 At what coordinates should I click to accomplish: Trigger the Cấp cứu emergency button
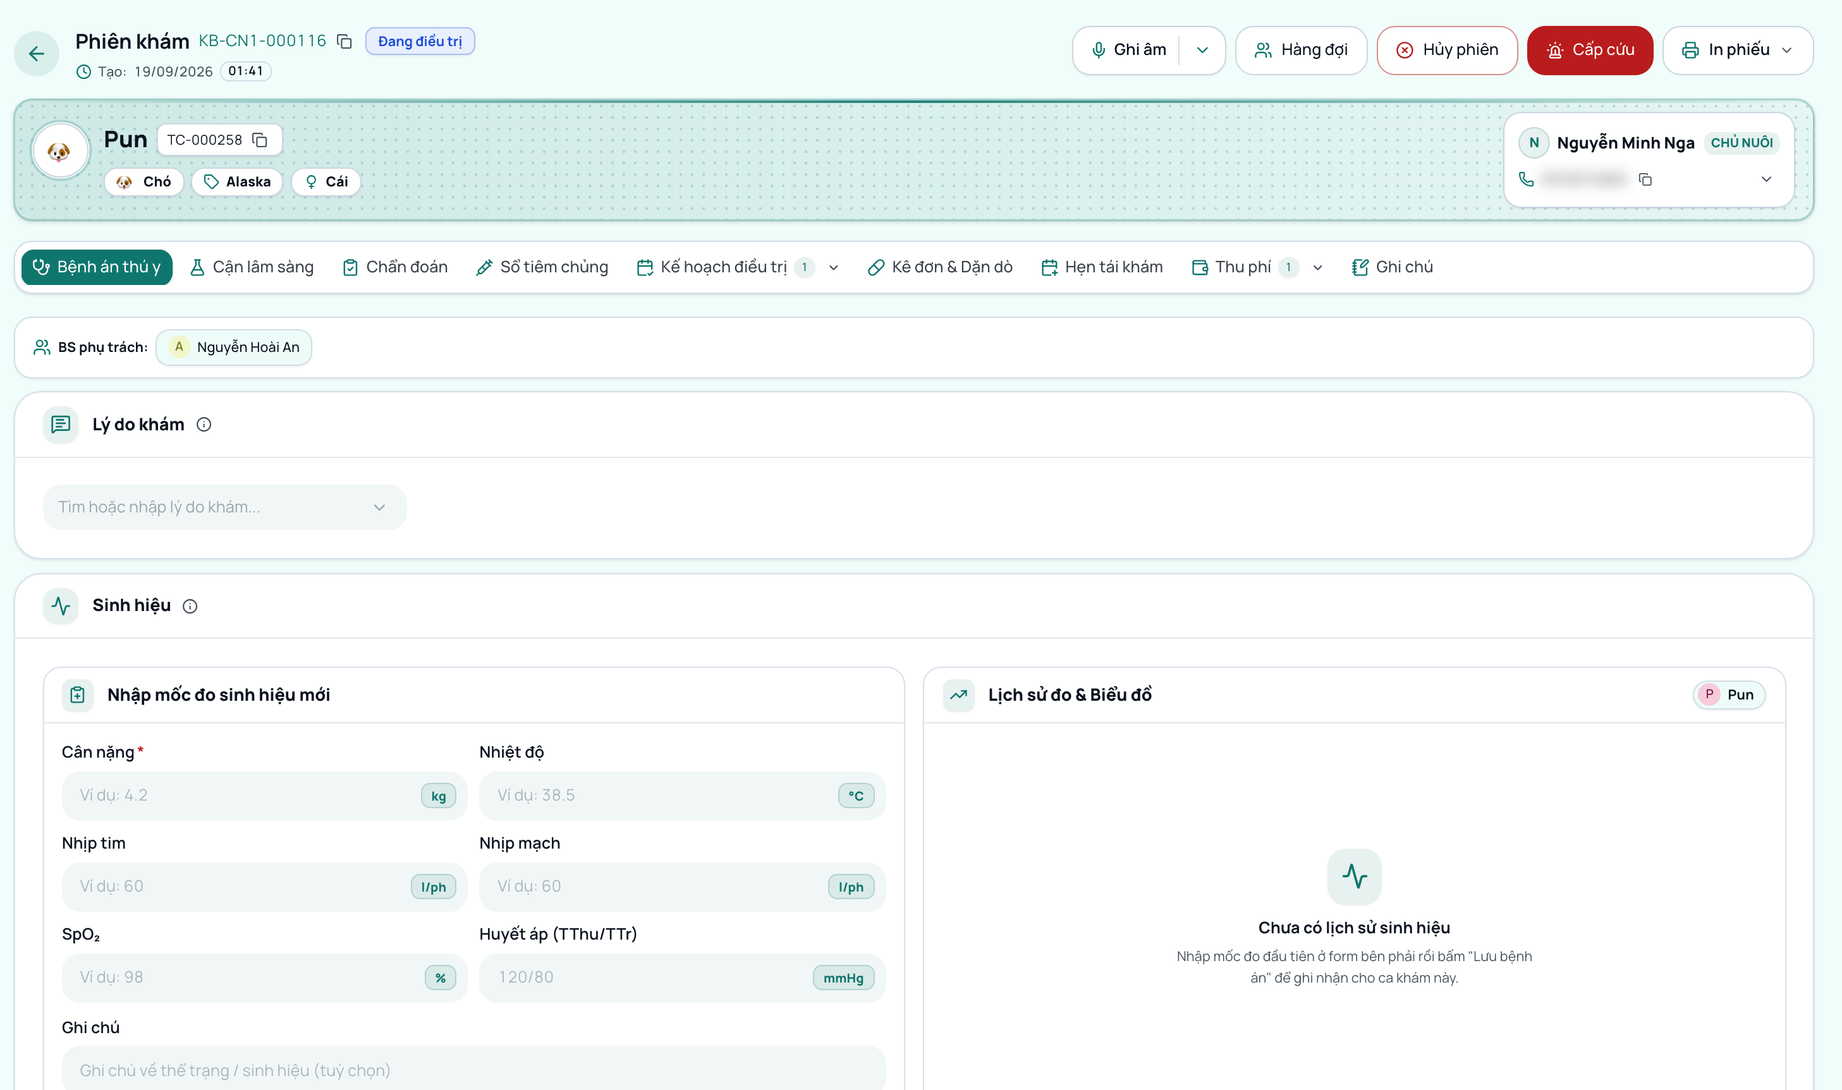point(1590,50)
